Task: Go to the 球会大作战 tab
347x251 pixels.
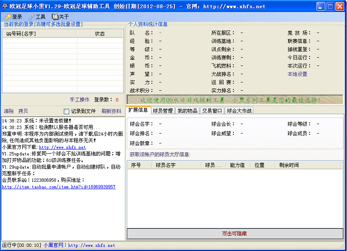Action: coord(239,110)
